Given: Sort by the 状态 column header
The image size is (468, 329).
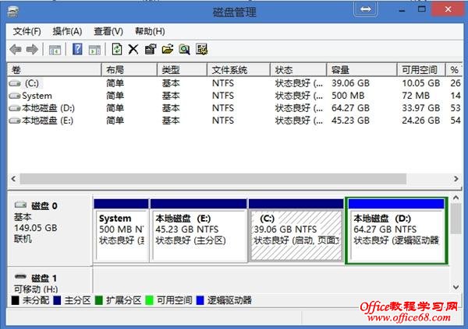Looking at the screenshot, I should pos(299,70).
